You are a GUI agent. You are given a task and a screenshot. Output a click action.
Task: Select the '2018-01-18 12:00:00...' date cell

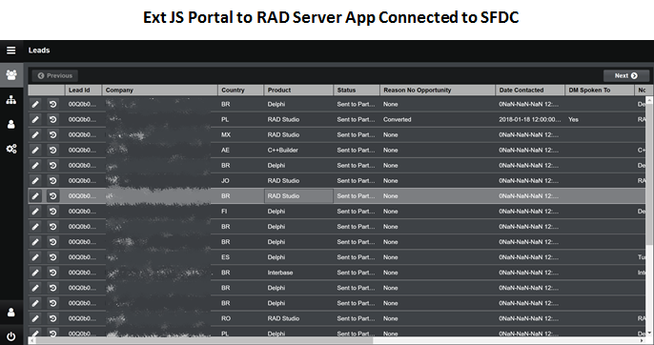pyautogui.click(x=530, y=119)
